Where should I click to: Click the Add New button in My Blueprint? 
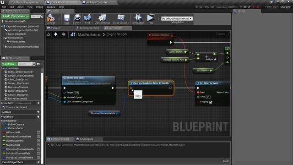(9, 64)
